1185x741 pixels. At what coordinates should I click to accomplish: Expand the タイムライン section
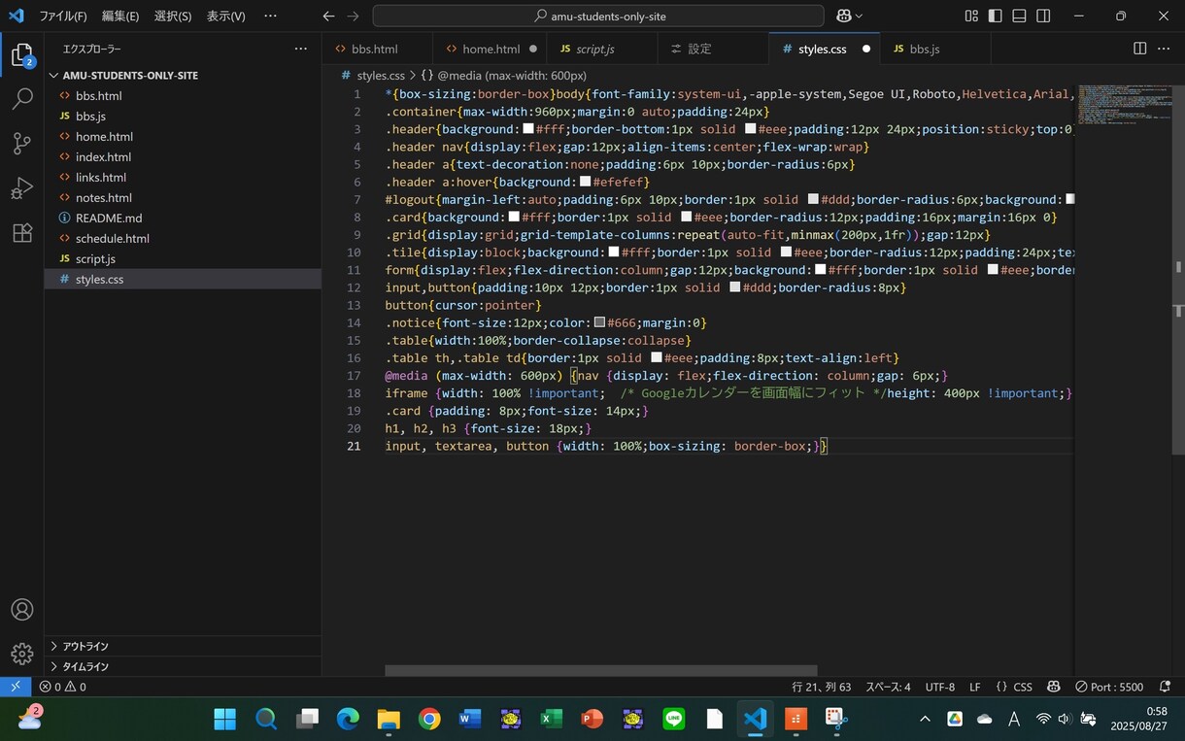183,666
